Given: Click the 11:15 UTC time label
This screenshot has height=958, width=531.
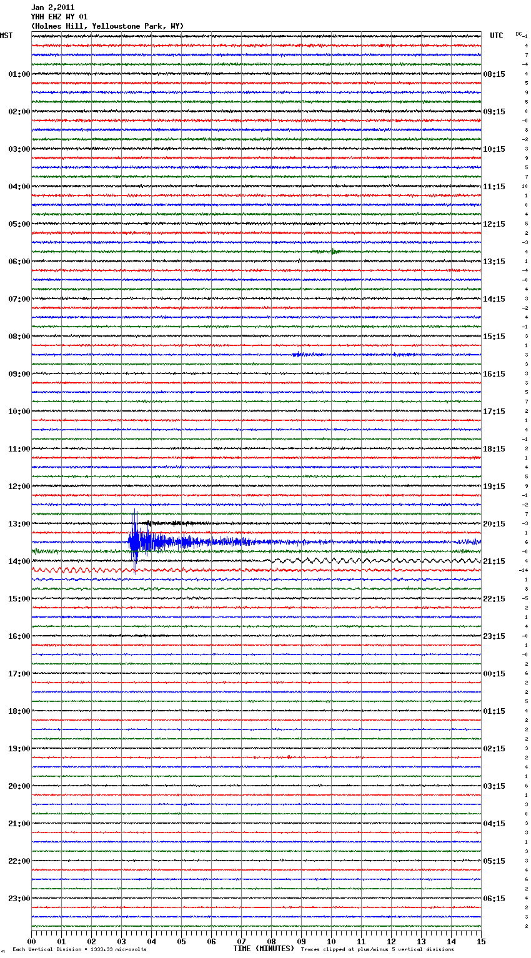Looking at the screenshot, I should [494, 187].
